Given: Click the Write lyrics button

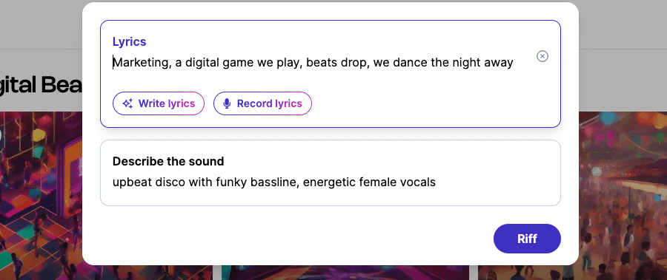Looking at the screenshot, I should coord(159,103).
